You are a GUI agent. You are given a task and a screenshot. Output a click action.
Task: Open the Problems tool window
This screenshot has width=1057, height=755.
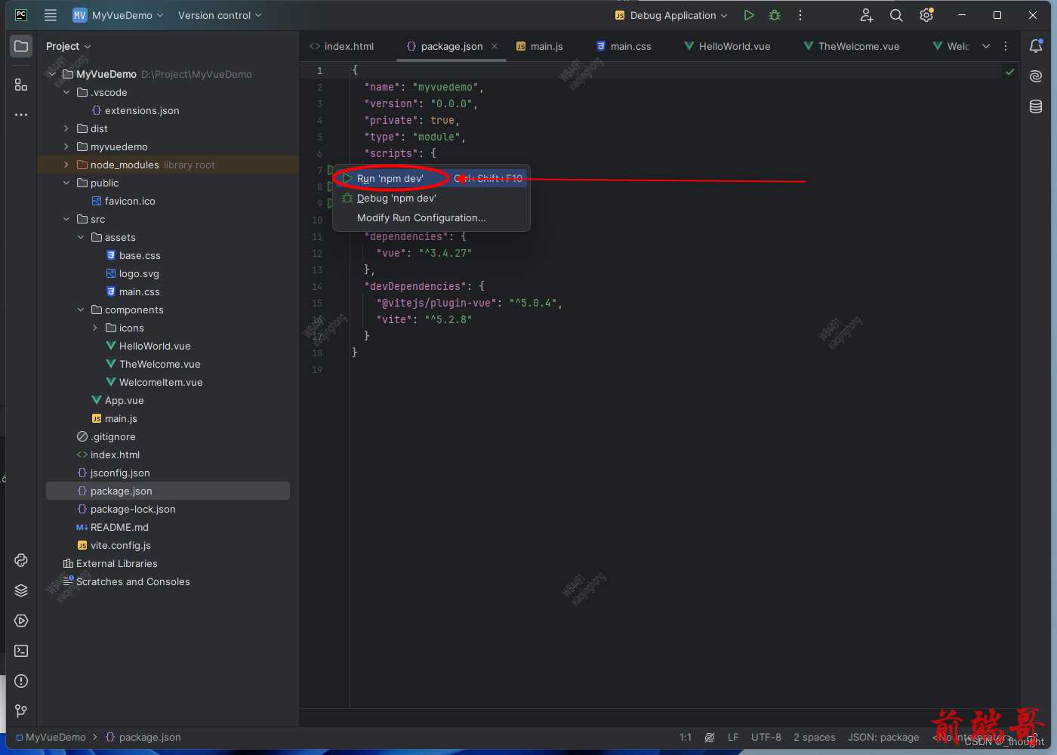point(21,681)
